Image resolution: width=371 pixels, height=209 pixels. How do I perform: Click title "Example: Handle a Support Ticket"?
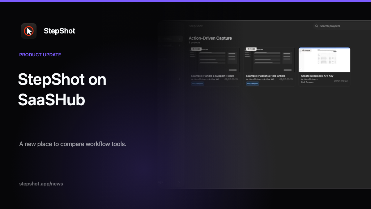tap(212, 76)
